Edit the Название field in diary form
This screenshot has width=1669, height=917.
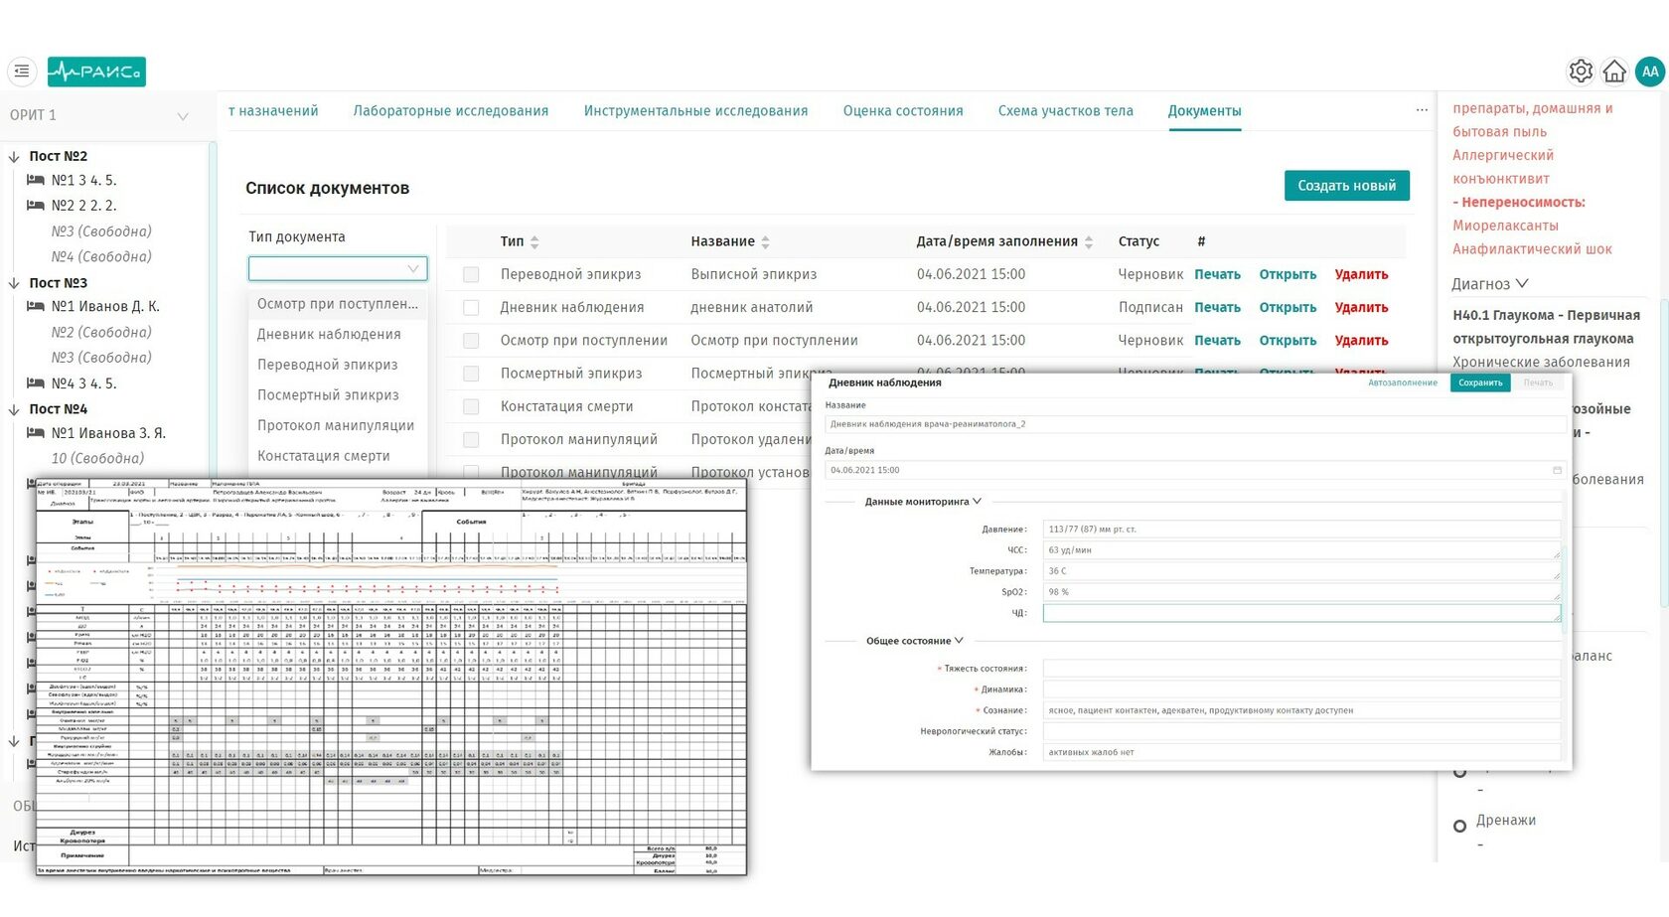point(1195,424)
